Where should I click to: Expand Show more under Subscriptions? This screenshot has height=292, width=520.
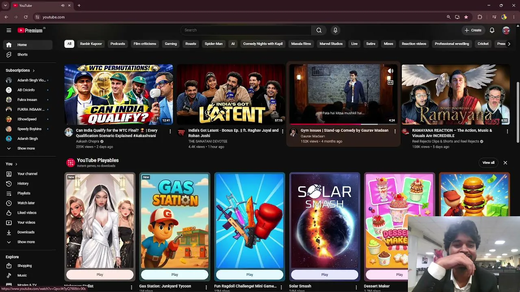(27, 148)
